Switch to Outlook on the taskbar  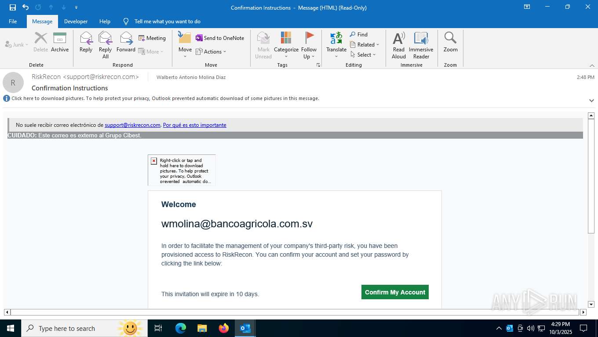coord(245,328)
